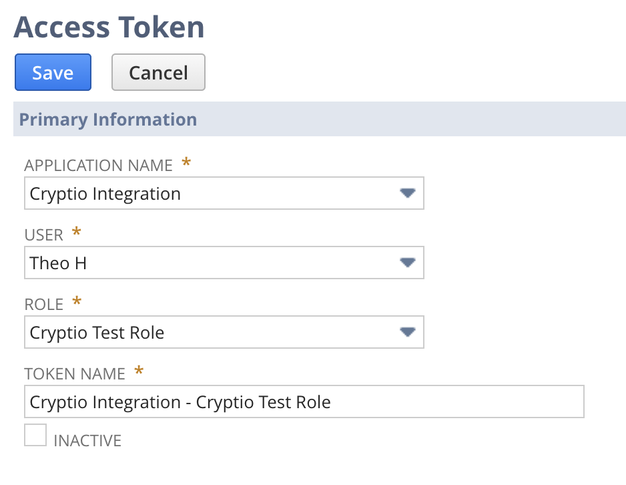Click into the Token Name text field
The width and height of the screenshot is (626, 485).
click(x=304, y=401)
